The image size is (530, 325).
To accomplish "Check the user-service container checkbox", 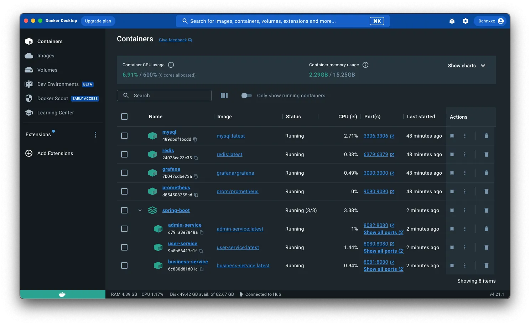I will (x=124, y=247).
